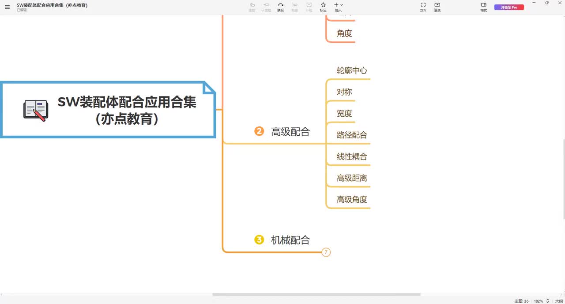
Task: Click the 概要 (Summary) toolbar icon
Action: pyautogui.click(x=294, y=7)
